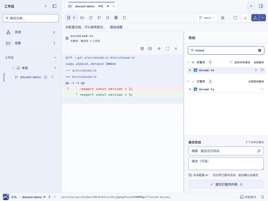
Task: Click 全部取消暂存 button
Action: 256,82
